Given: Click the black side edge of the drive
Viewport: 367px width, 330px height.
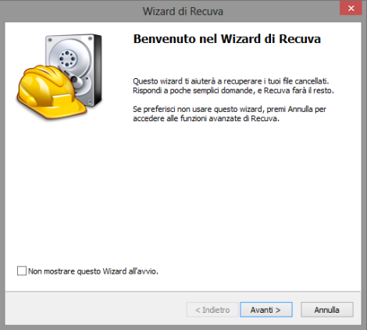Looking at the screenshot, I should 98,70.
